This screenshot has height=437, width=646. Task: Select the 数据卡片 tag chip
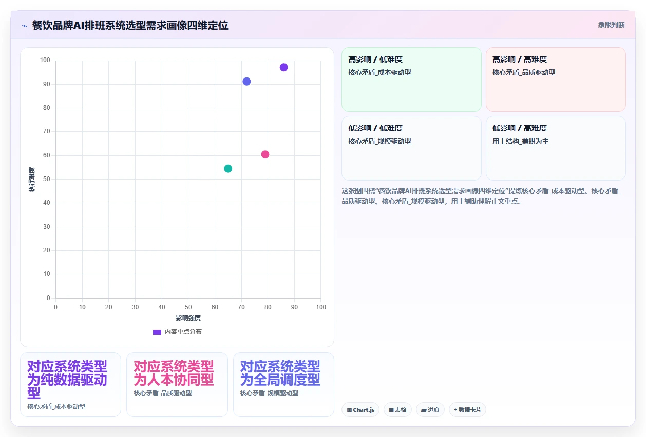coord(467,410)
